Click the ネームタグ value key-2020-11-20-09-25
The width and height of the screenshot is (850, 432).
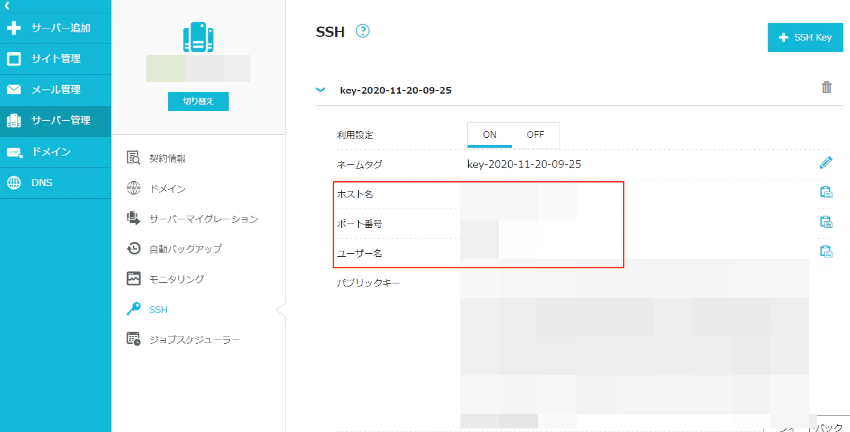point(525,164)
